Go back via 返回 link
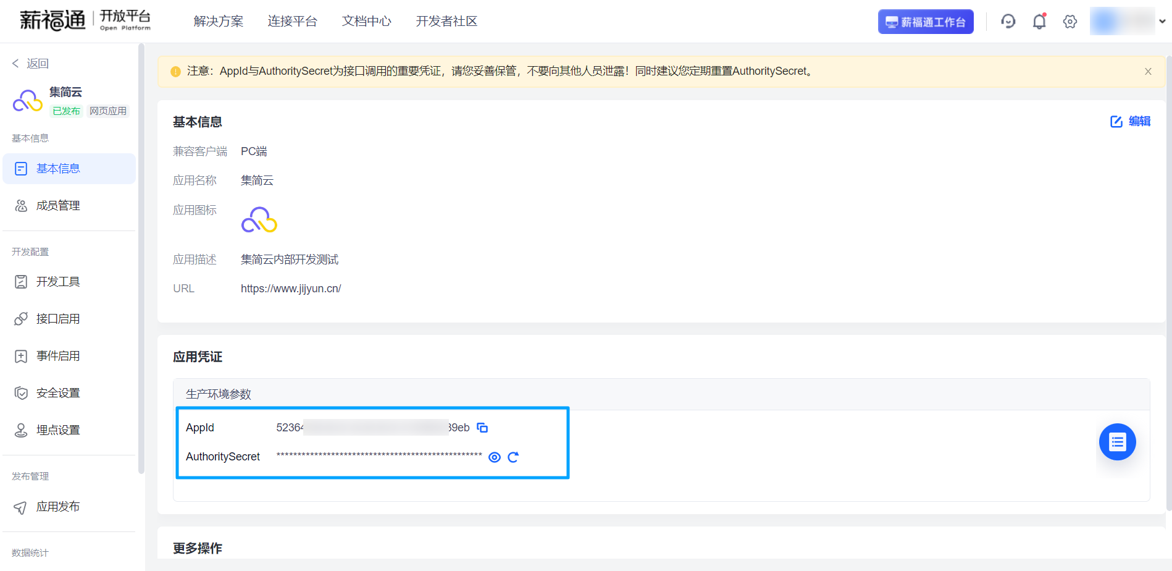Image resolution: width=1172 pixels, height=571 pixels. 30,63
